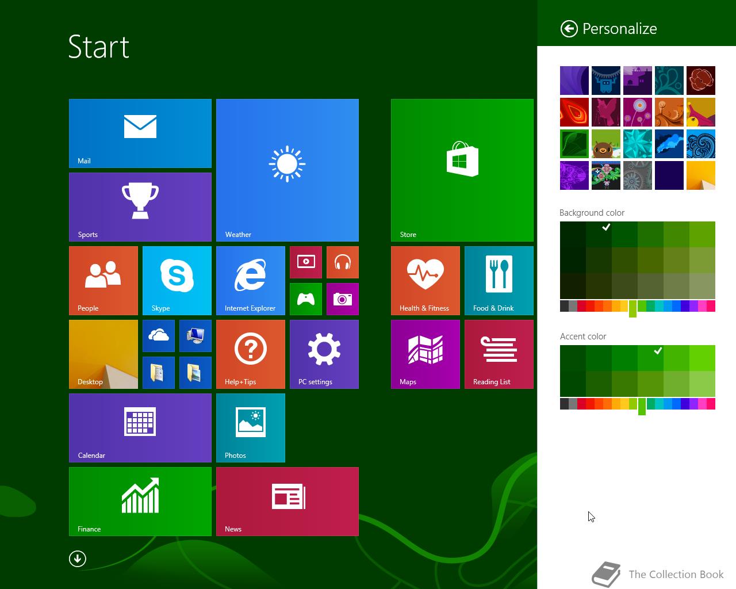The width and height of the screenshot is (736, 589).
Task: Open the Weather tile
Action: [x=287, y=170]
